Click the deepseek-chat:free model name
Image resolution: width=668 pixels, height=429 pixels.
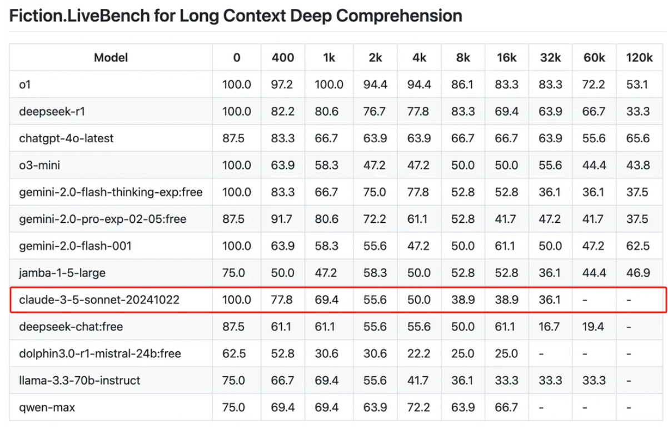click(71, 327)
